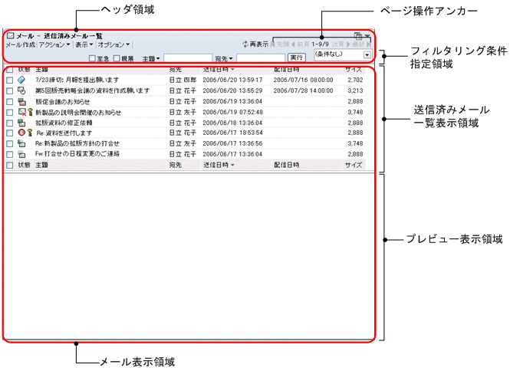The width and height of the screenshot is (510, 371).
Task: Open mail 販促会議のお知らせ
Action: 62,101
